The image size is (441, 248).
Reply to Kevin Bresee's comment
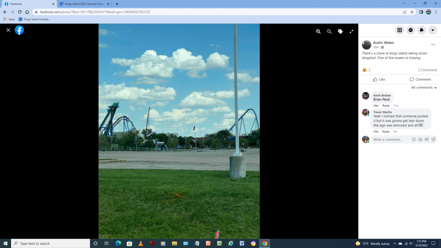386,106
